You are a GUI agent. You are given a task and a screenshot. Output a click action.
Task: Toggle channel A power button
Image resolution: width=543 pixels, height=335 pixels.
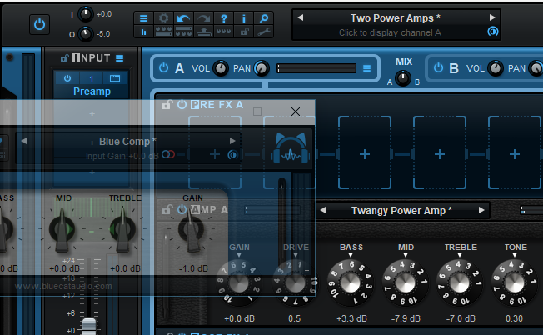[x=163, y=67]
